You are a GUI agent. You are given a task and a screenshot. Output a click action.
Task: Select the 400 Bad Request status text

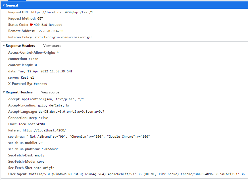[48, 25]
